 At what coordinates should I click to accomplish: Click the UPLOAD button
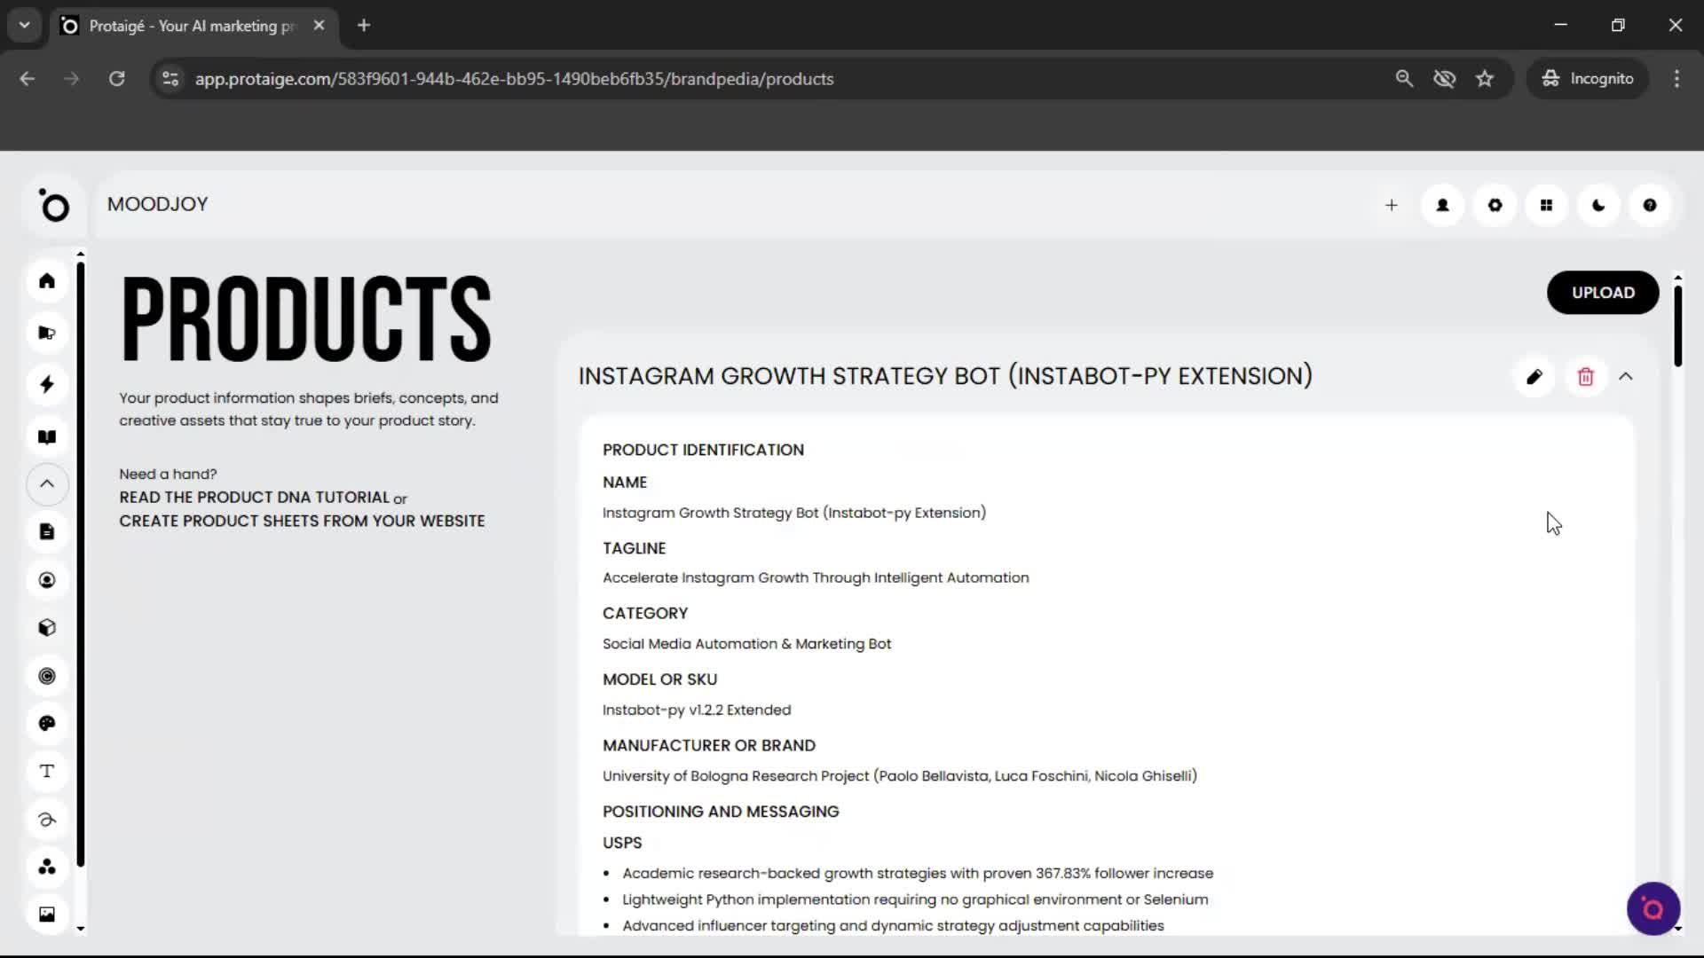[x=1603, y=292]
